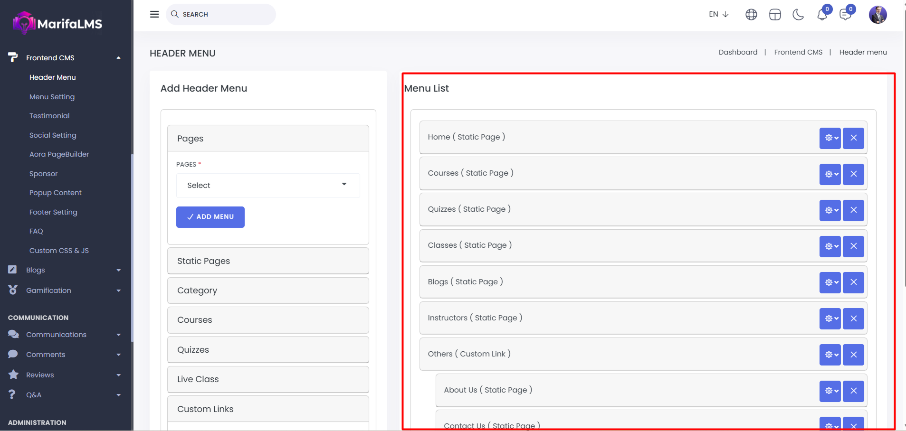
Task: Change language via EN dropdown
Action: (718, 14)
